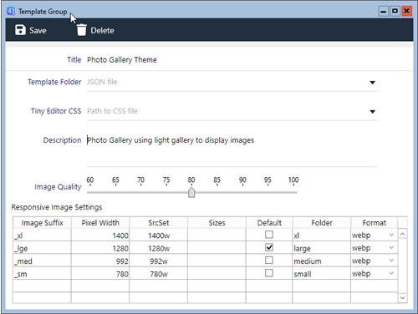Click the Pixel Width column header

pyautogui.click(x=100, y=223)
